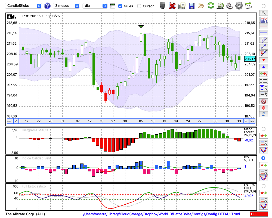Select the red horizontal line tool
This screenshot has height=218, width=272.
pyautogui.click(x=264, y=26)
